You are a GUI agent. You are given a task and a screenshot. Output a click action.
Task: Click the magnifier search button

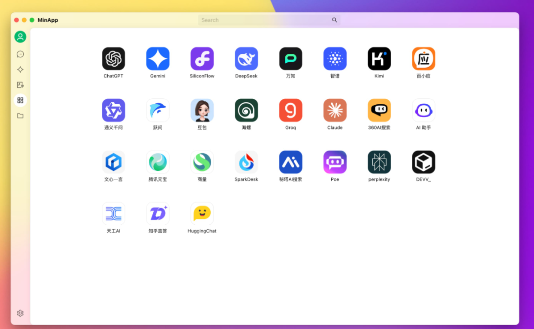(334, 20)
